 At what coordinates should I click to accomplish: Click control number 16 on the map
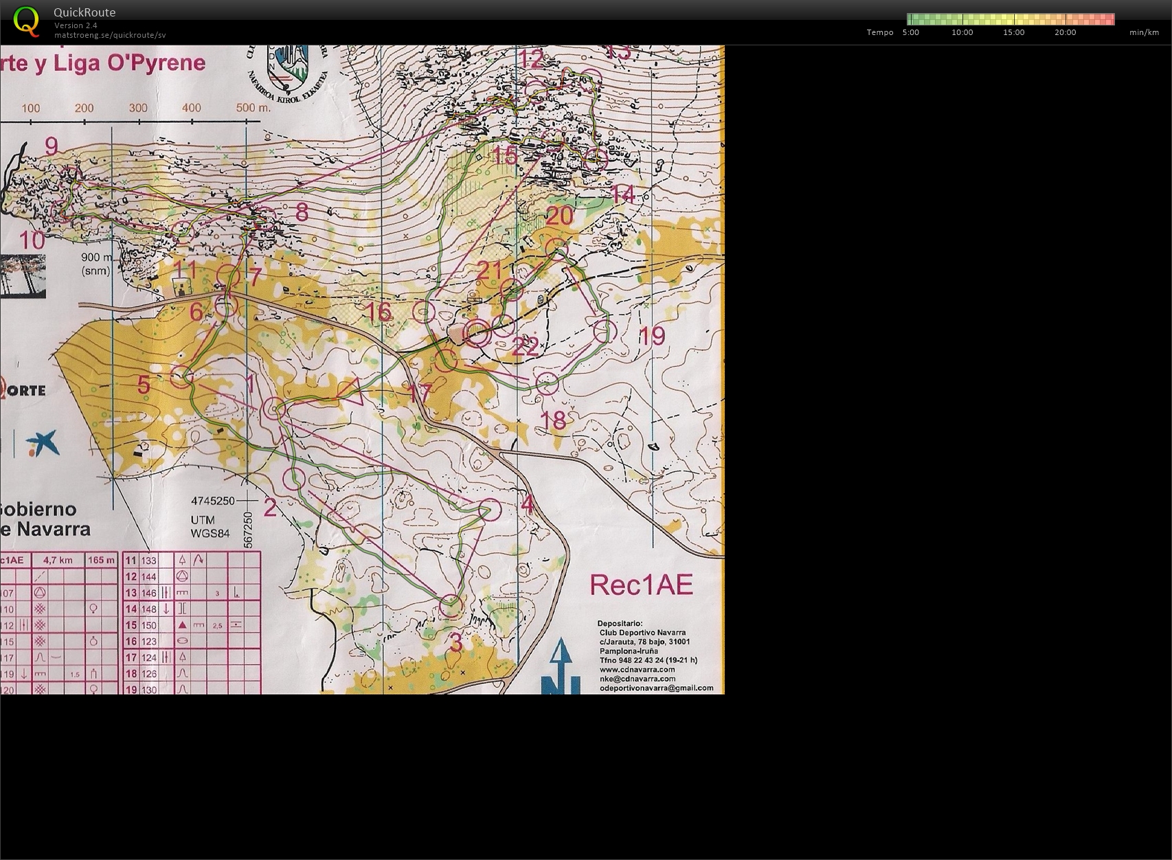378,312
